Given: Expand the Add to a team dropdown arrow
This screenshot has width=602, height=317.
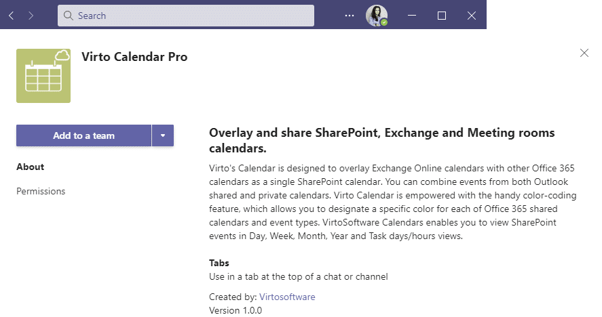Looking at the screenshot, I should [x=163, y=135].
